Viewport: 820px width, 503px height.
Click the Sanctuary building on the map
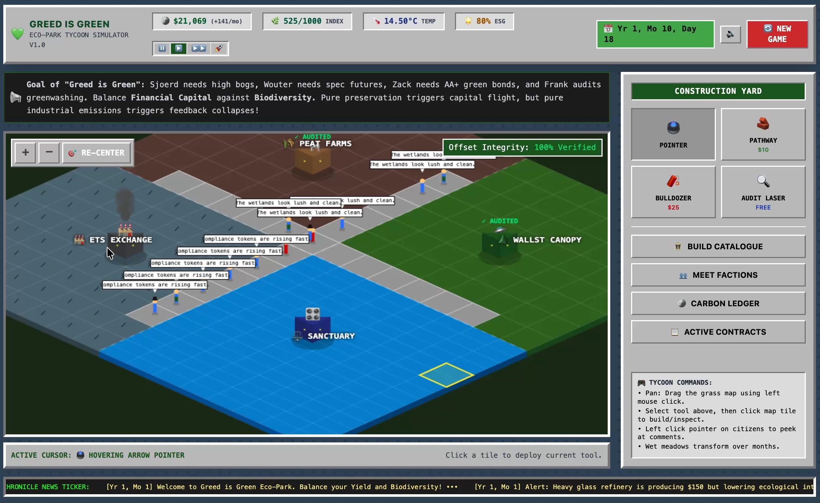313,327
